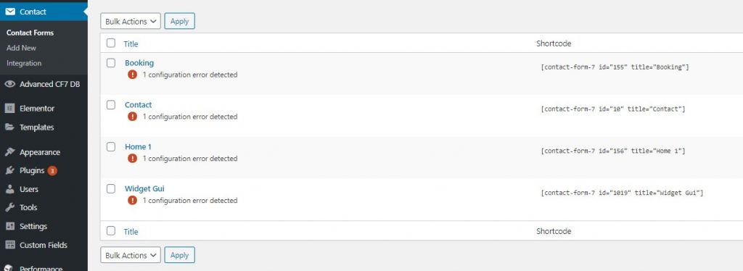Open the Integration submenu item
Image resolution: width=743 pixels, height=271 pixels.
(x=24, y=63)
